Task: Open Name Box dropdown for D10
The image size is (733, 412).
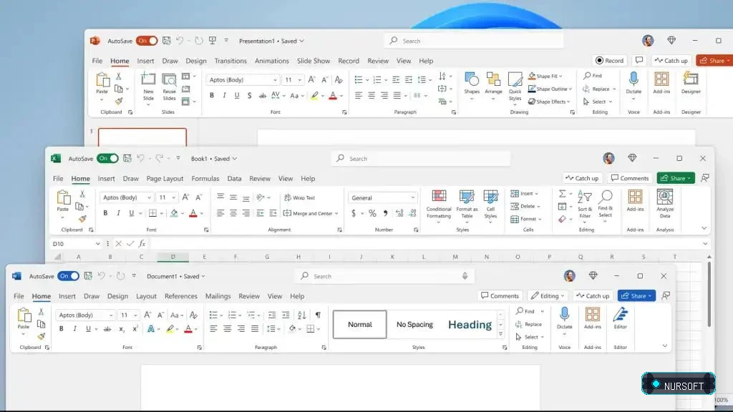Action: coord(97,243)
